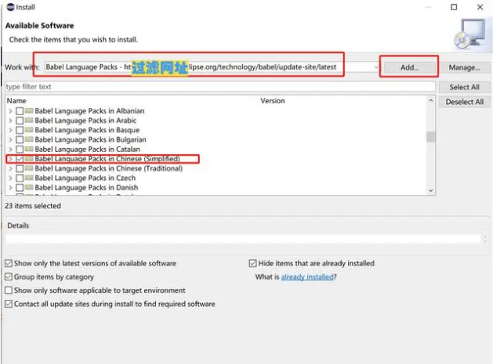Click the Basque pack category icon
Screen dimensions: 493x364
(x=29, y=130)
